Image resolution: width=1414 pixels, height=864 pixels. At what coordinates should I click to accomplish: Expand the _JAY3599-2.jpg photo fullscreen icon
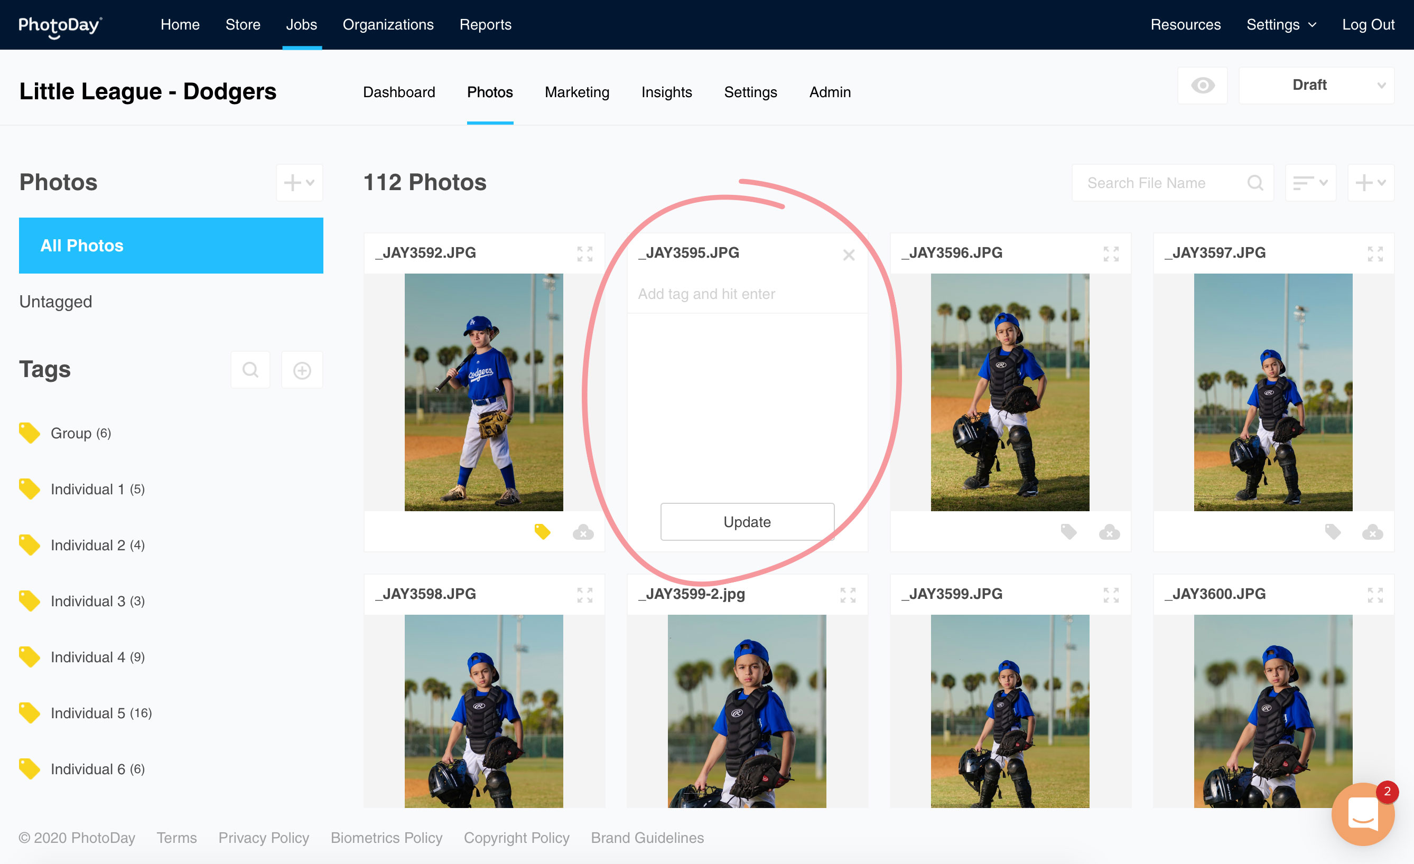pos(848,595)
